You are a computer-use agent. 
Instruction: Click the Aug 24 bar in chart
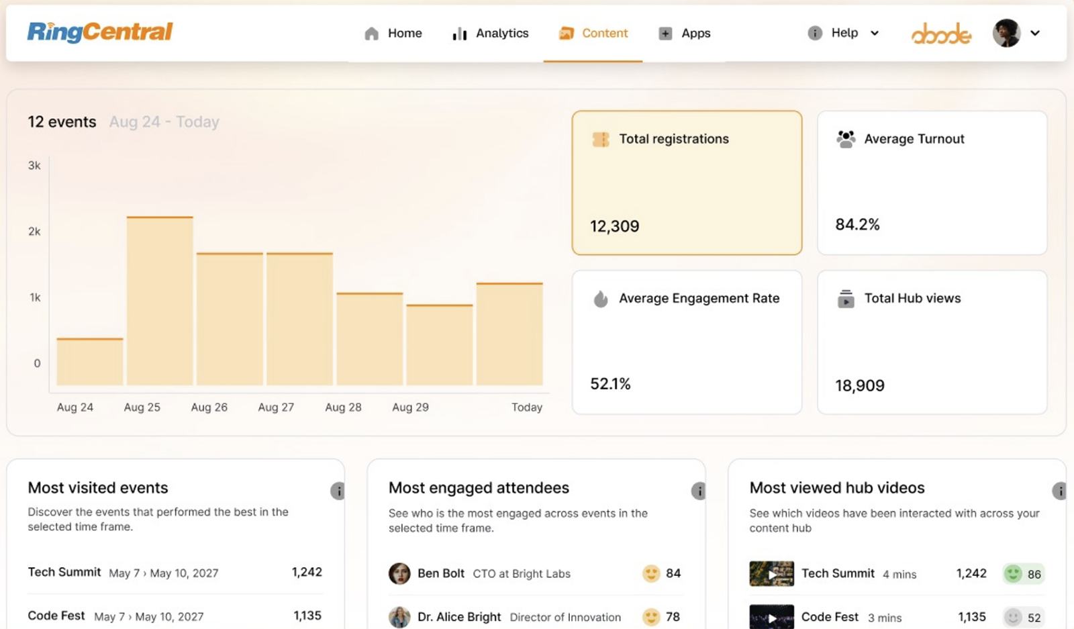pos(90,362)
